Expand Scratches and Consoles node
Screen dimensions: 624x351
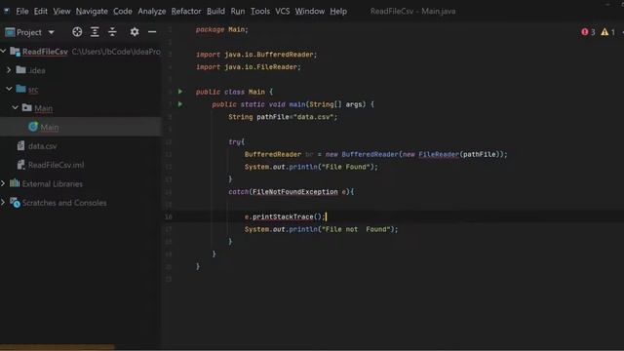pos(3,202)
